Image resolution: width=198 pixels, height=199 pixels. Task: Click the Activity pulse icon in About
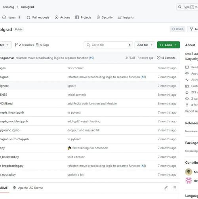[x=187, y=80]
